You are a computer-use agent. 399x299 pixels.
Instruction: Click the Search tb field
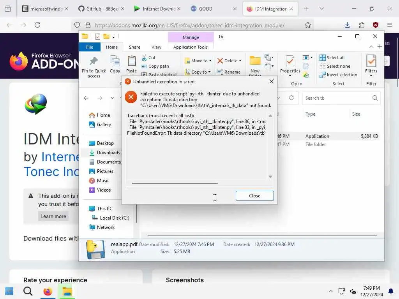pos(341,98)
